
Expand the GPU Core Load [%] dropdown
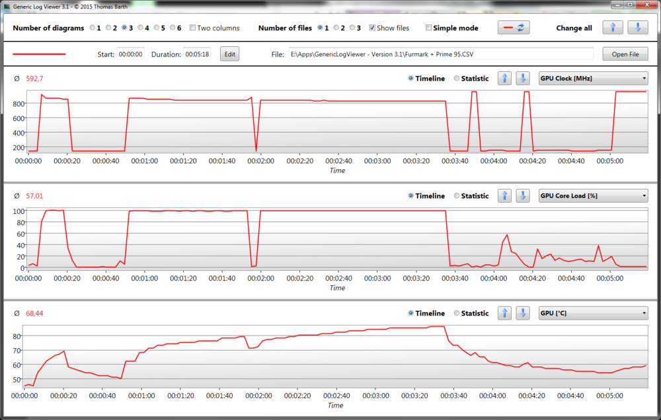pyautogui.click(x=593, y=195)
